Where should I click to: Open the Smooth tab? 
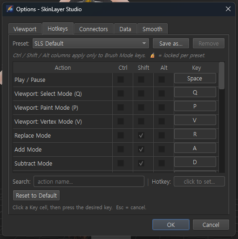(152, 29)
